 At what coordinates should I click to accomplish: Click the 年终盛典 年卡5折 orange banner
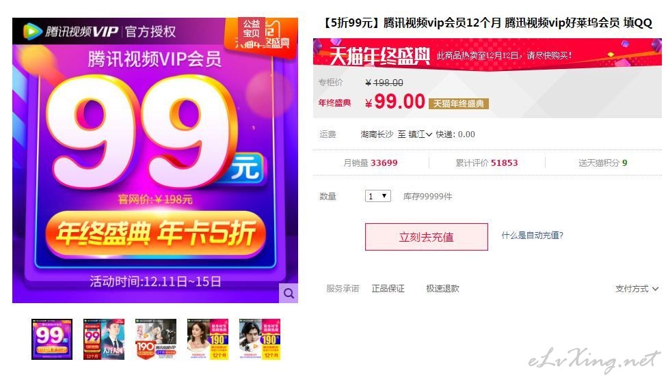(155, 234)
